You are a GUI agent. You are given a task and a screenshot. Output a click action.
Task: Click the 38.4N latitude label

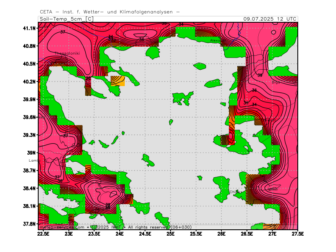29,188
